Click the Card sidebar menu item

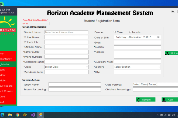pos(8,97)
